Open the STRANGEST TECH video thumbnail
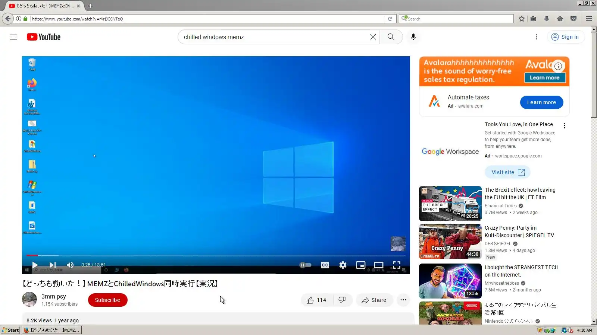Viewport: 597px width, 335px height. coord(450,281)
